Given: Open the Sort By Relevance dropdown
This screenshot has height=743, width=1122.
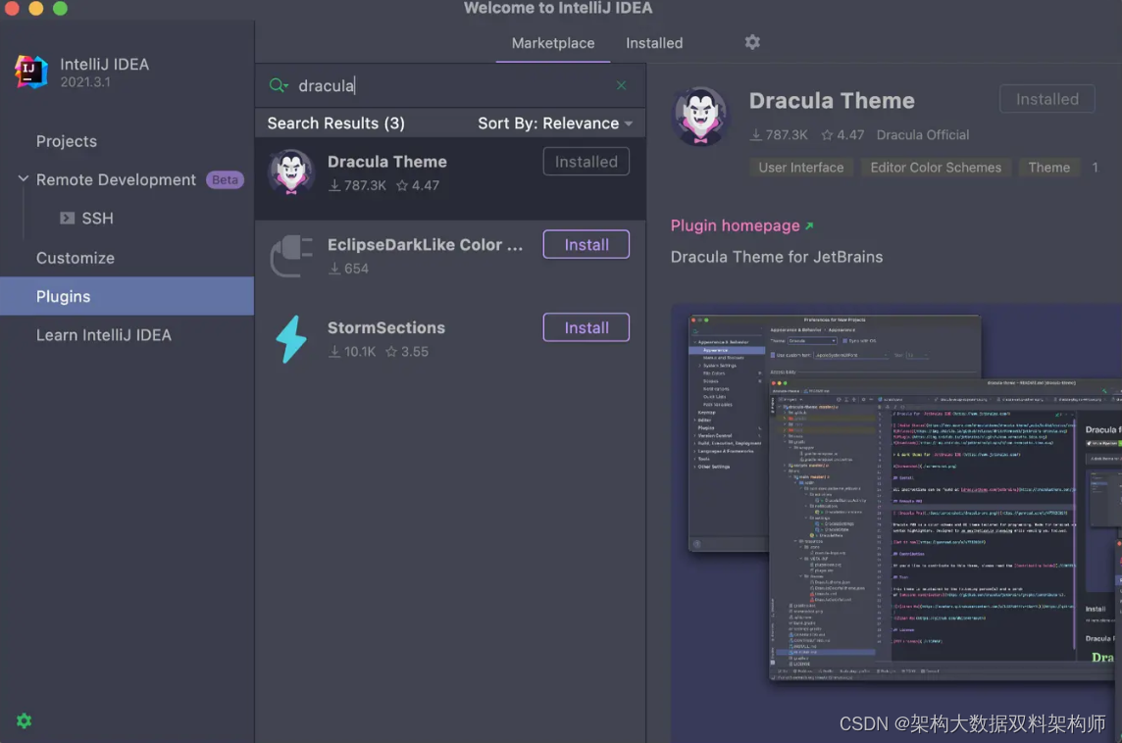Looking at the screenshot, I should pyautogui.click(x=555, y=123).
